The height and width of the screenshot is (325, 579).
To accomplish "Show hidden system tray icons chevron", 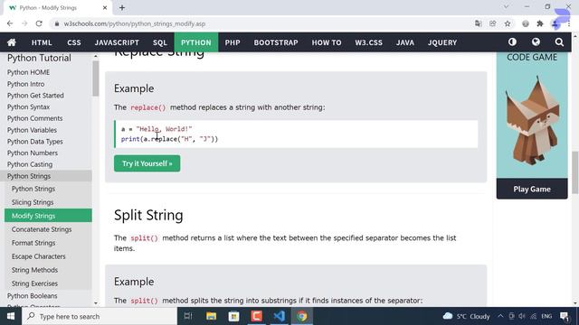I will click(x=500, y=316).
